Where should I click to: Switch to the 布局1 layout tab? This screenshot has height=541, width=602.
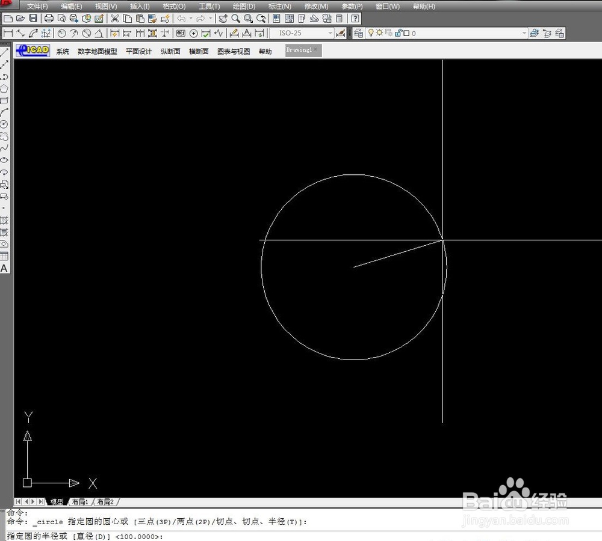click(80, 501)
